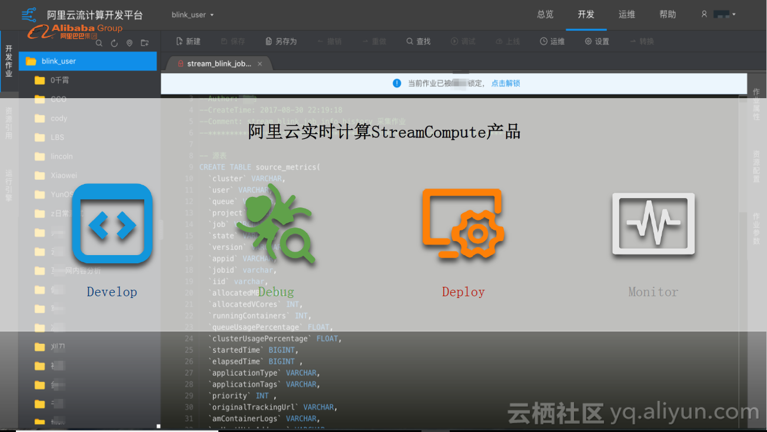The image size is (767, 432).
Task: Click the grey Monitor pulse icon
Action: (x=653, y=224)
